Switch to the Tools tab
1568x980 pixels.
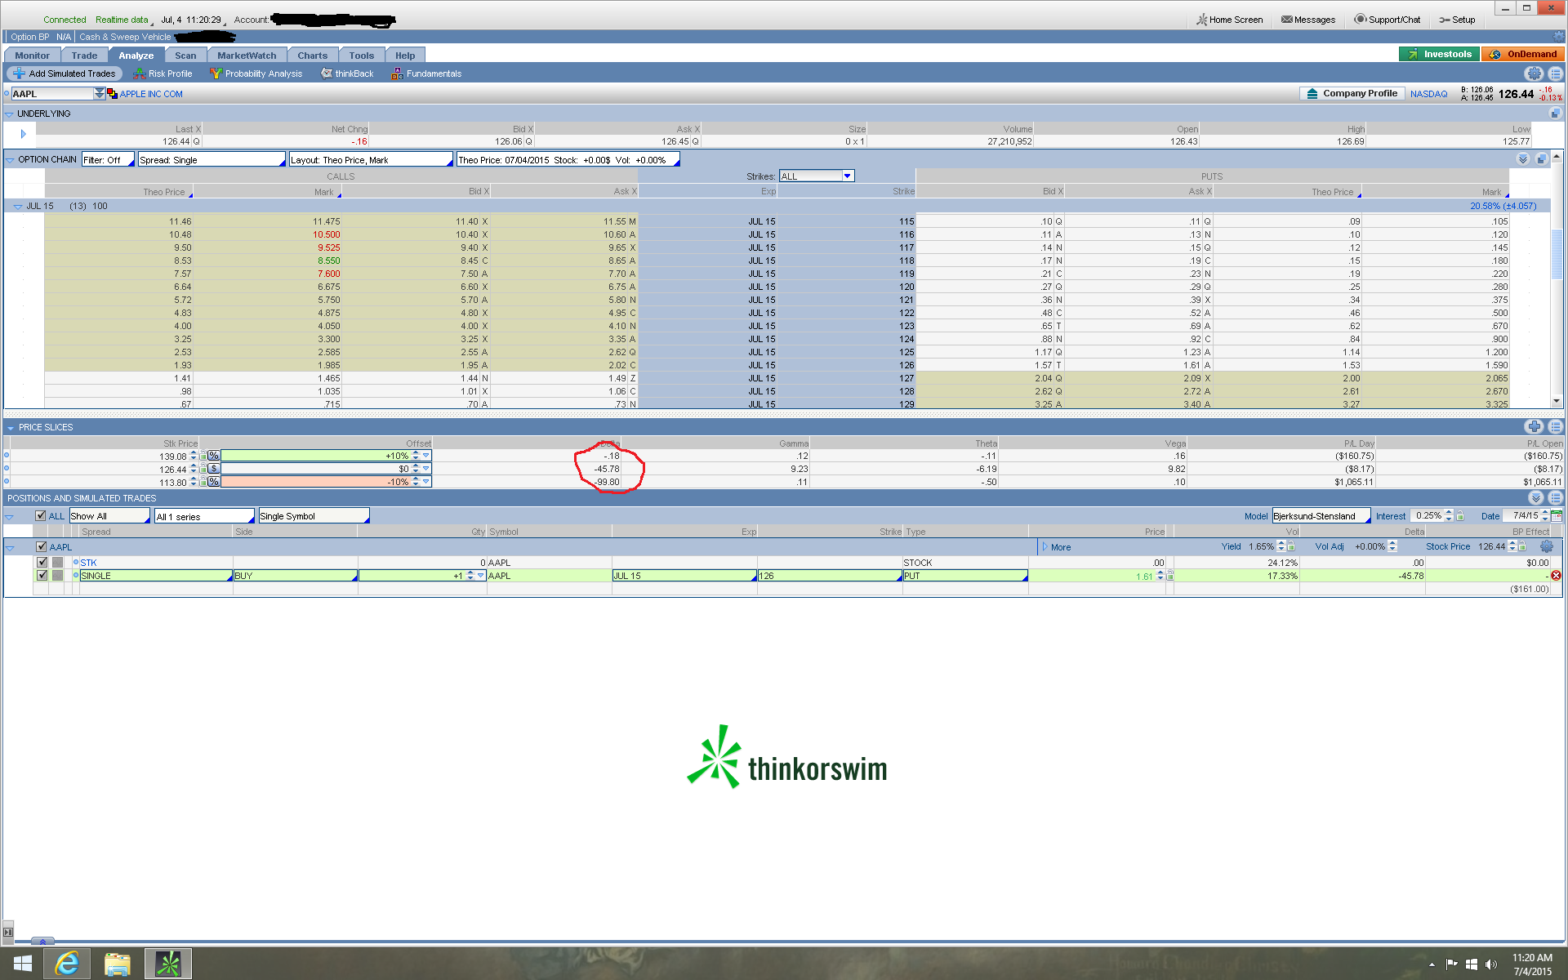361,56
